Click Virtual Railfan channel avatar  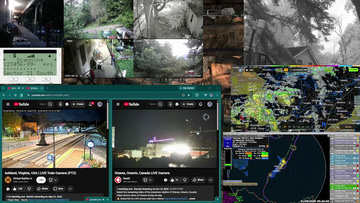tap(8, 180)
